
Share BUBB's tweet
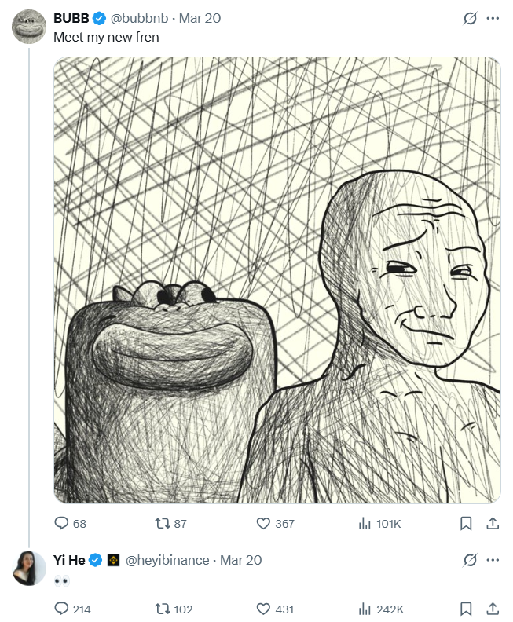coord(493,523)
